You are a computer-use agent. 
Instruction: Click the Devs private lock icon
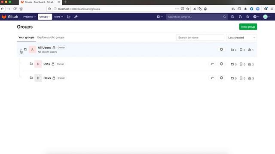(x=54, y=78)
